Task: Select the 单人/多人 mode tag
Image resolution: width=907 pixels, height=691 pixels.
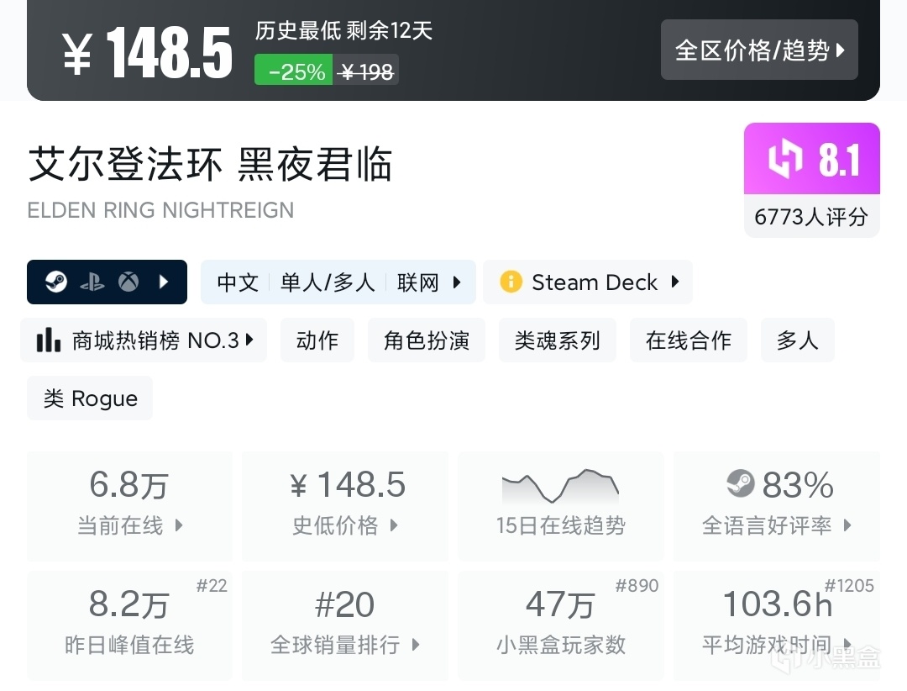Action: [328, 282]
